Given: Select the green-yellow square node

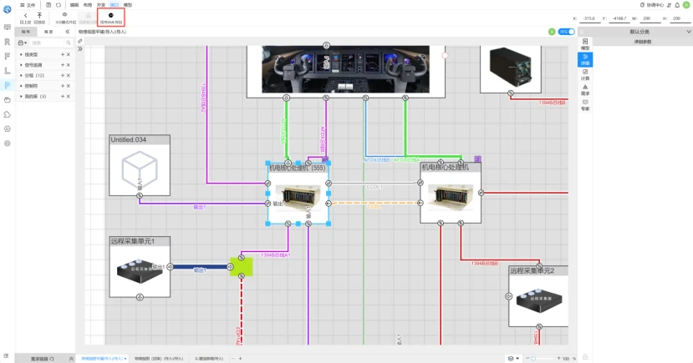Looking at the screenshot, I should click(x=242, y=267).
